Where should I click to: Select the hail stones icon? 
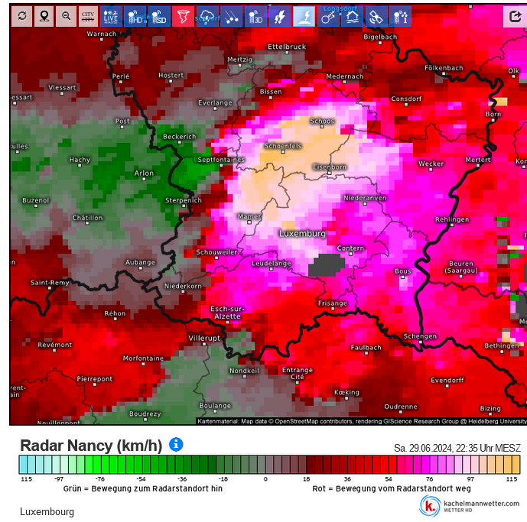coord(232,16)
